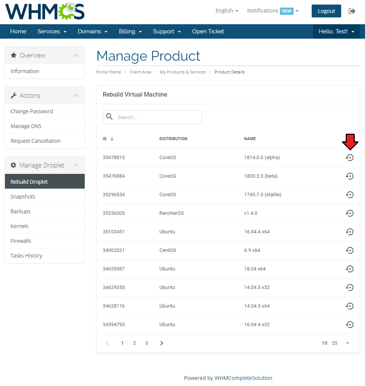Image resolution: width=365 pixels, height=386 pixels.
Task: Show all entries with infinity symbol
Action: pos(348,343)
